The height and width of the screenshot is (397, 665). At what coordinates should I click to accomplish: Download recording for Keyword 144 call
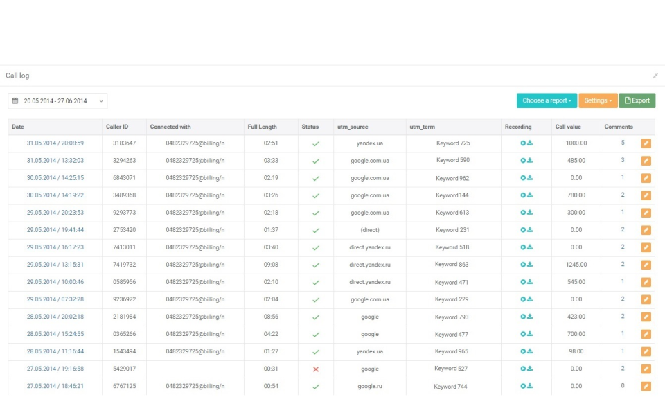pyautogui.click(x=530, y=195)
